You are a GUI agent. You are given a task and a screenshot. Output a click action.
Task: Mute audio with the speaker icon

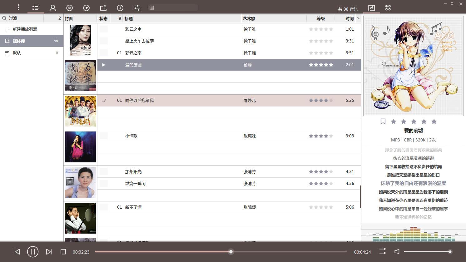[x=397, y=251]
